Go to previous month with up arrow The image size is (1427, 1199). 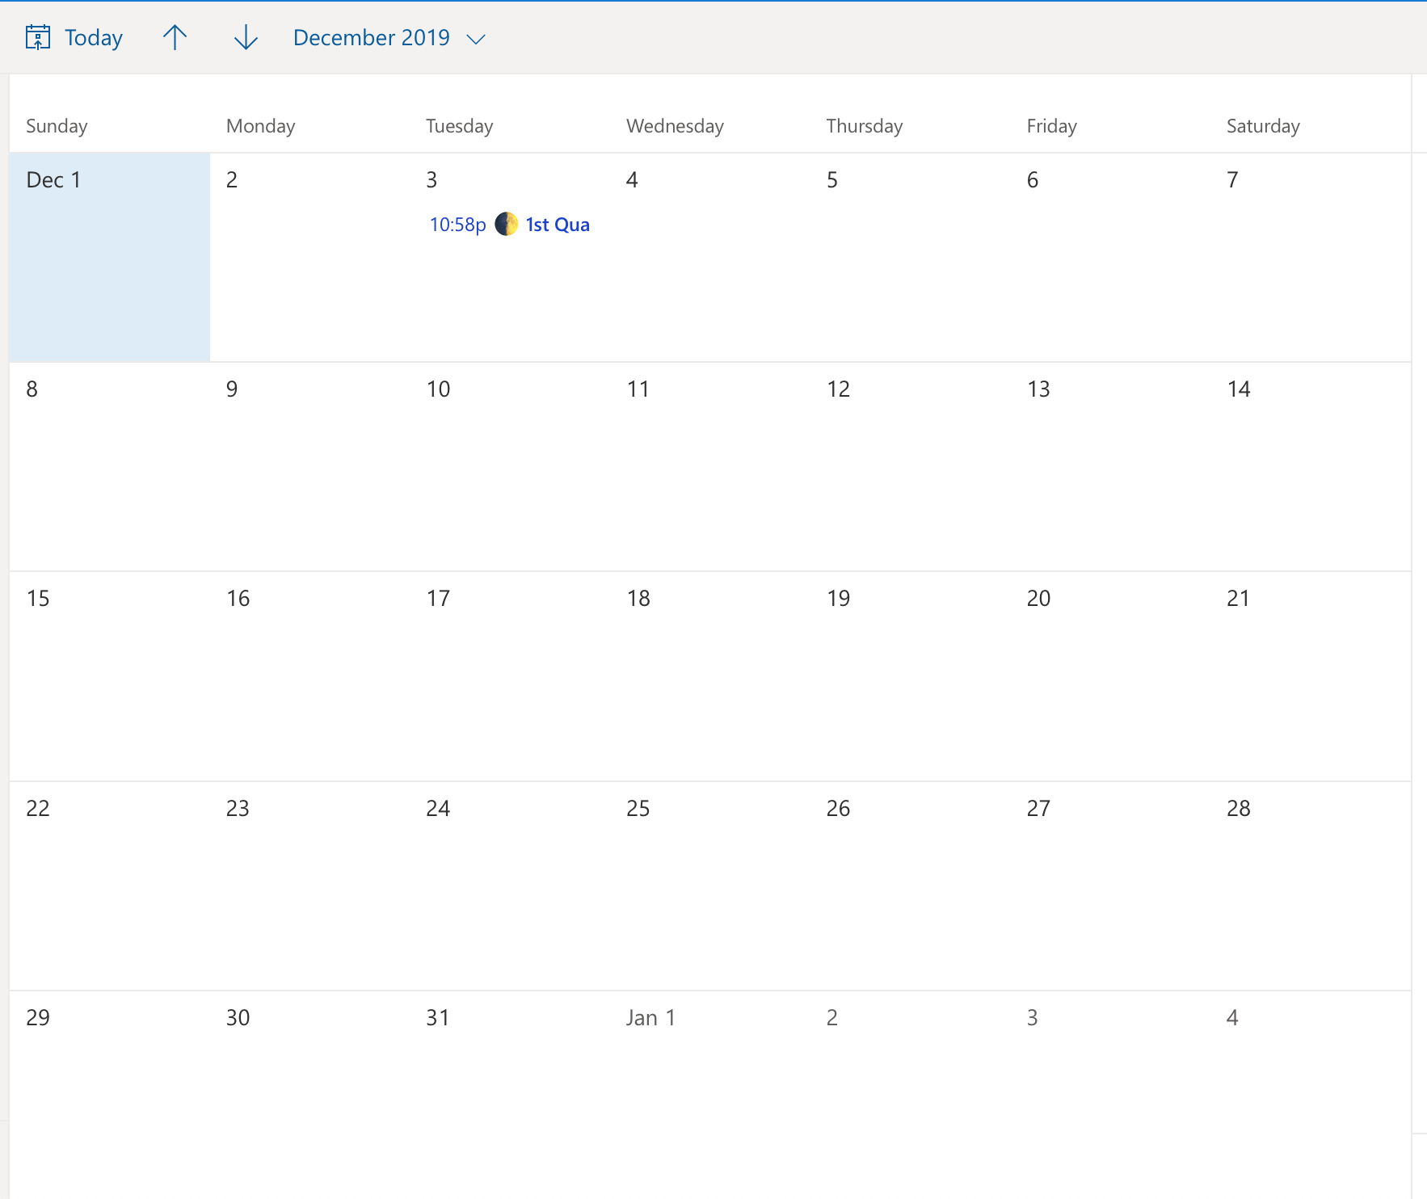[175, 37]
